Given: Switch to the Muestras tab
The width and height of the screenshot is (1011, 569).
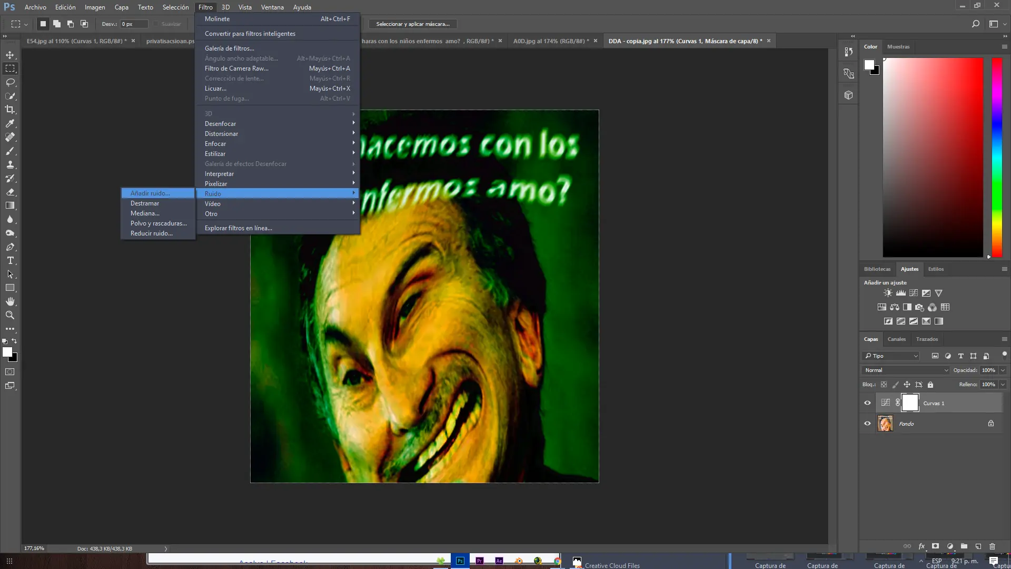Looking at the screenshot, I should tap(898, 47).
